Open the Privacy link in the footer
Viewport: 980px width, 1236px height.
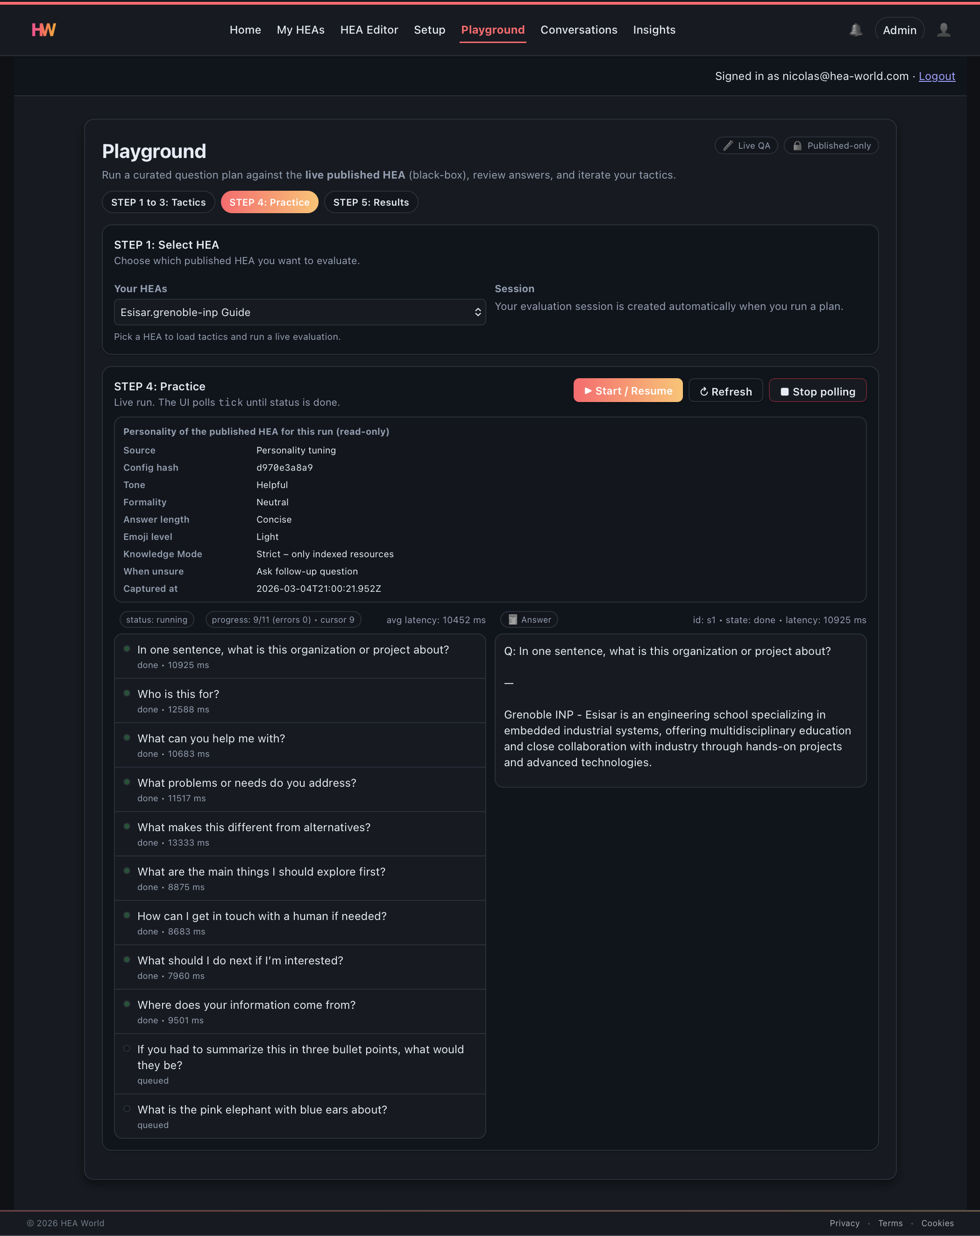pos(844,1223)
